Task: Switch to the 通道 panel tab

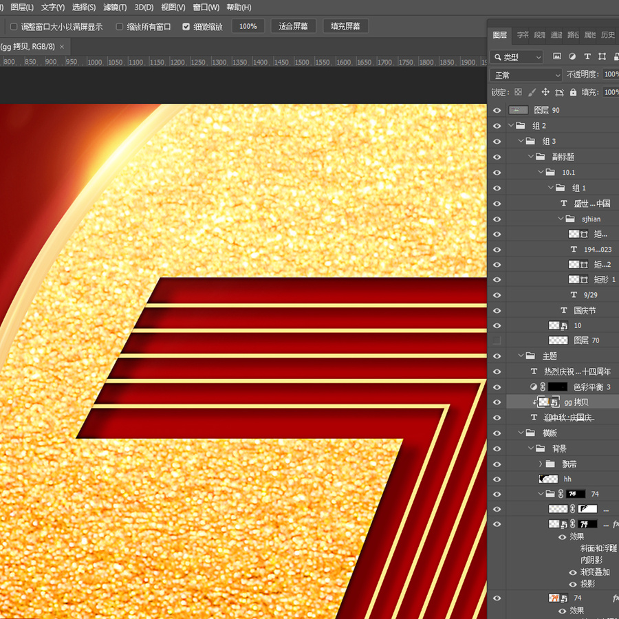Action: click(x=556, y=35)
